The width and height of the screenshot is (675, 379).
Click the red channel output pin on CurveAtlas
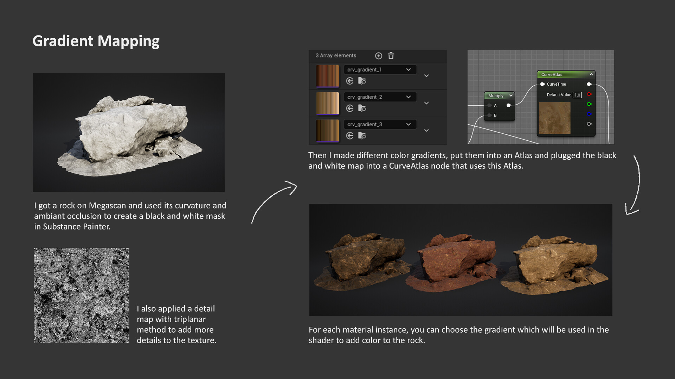(x=589, y=94)
